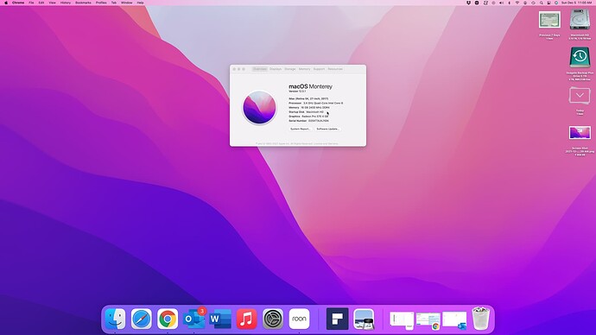Viewport: 596px width, 335px height.
Task: Select Macintosh HD drive on desktop
Action: pos(580,20)
